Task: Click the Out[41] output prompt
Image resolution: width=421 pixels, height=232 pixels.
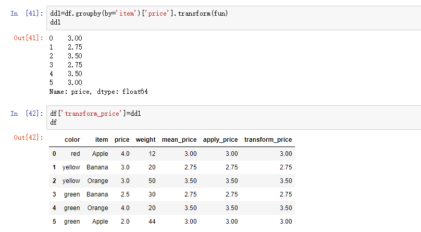Action: (28, 38)
